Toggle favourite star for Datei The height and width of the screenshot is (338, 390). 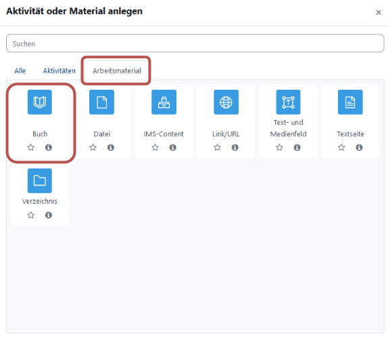[93, 147]
